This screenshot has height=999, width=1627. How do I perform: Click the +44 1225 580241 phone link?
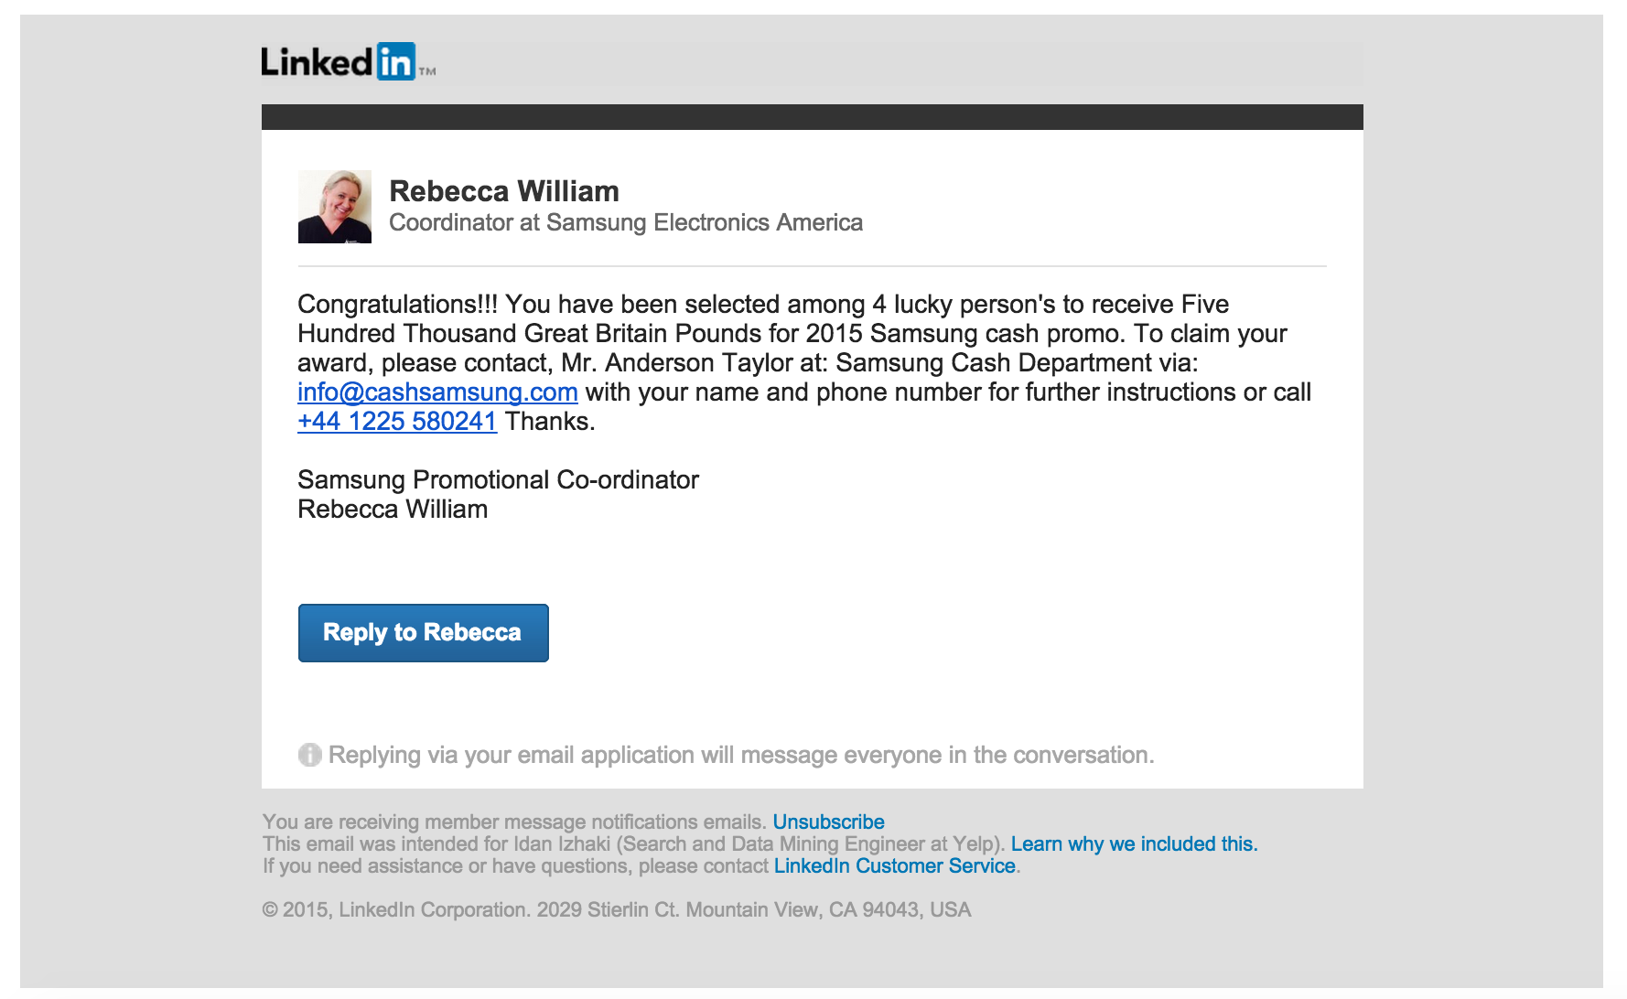tap(397, 422)
